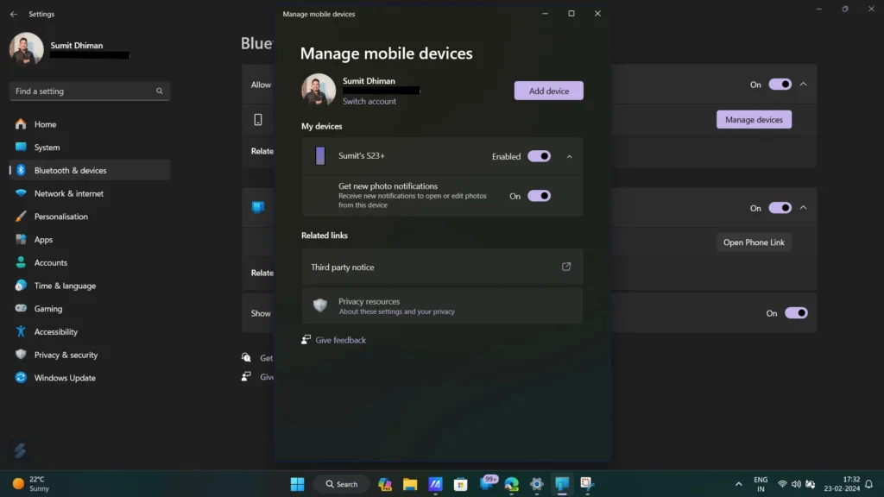Screen dimensions: 884x497
Task: Open Time & language settings
Action: [x=90, y=286]
